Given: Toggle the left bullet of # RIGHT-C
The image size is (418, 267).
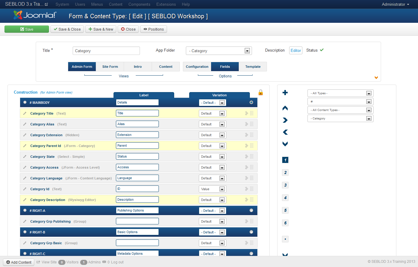Looking at the screenshot, I should (x=25, y=253).
